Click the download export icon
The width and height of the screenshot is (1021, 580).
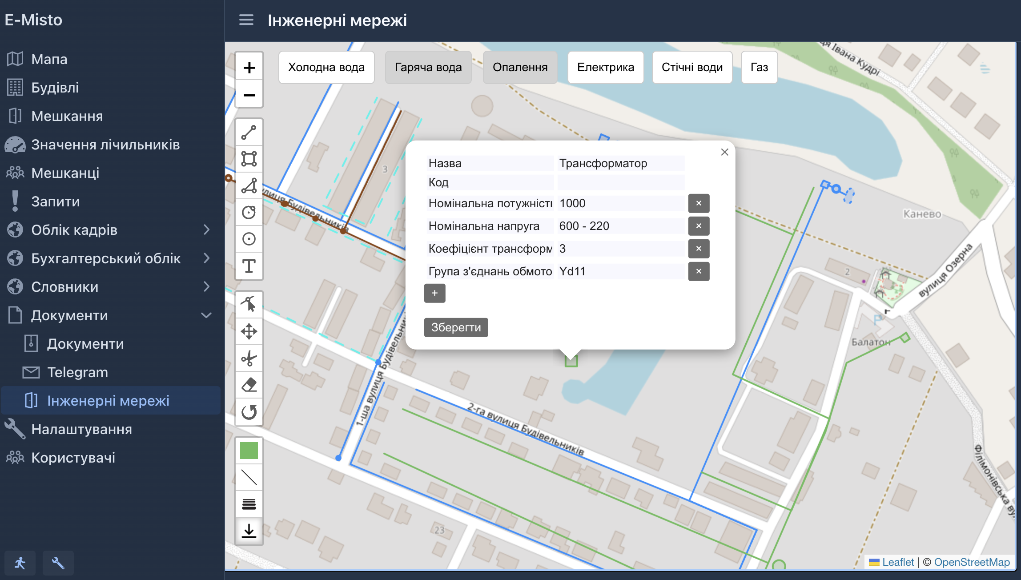click(249, 531)
